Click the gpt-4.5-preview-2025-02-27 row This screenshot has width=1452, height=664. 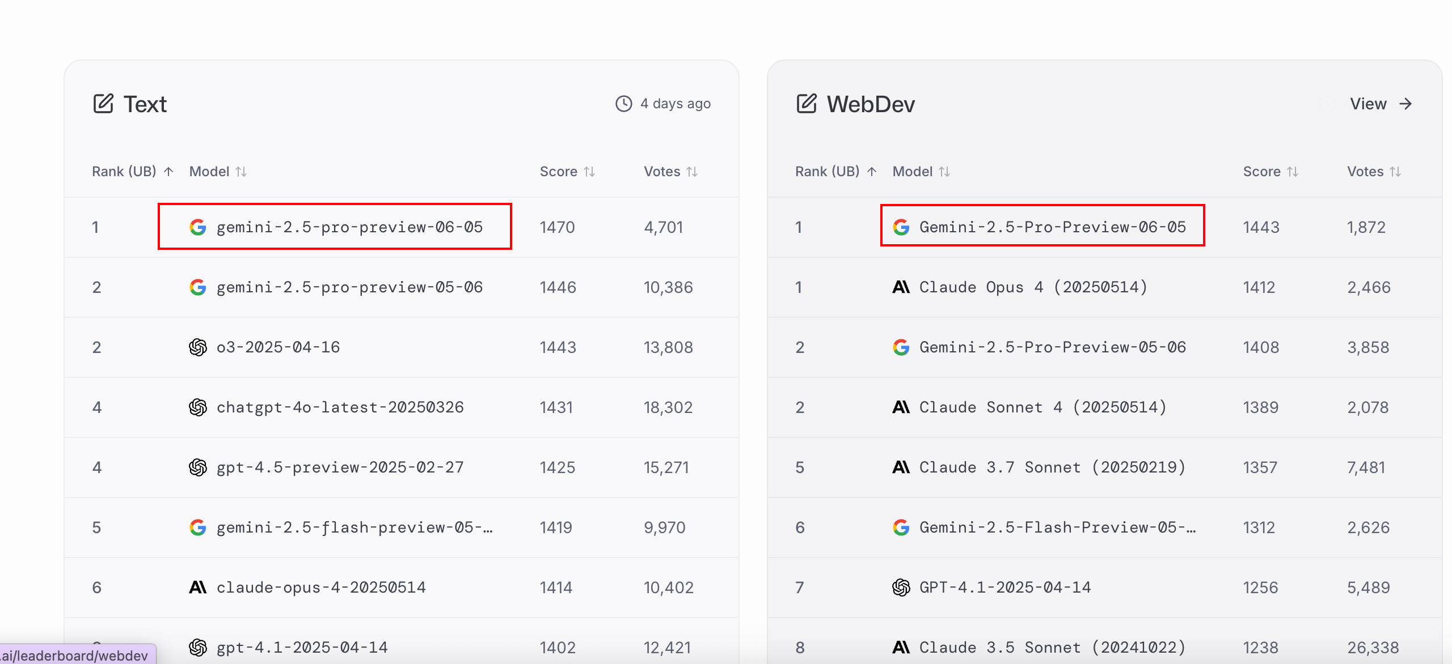coord(340,467)
